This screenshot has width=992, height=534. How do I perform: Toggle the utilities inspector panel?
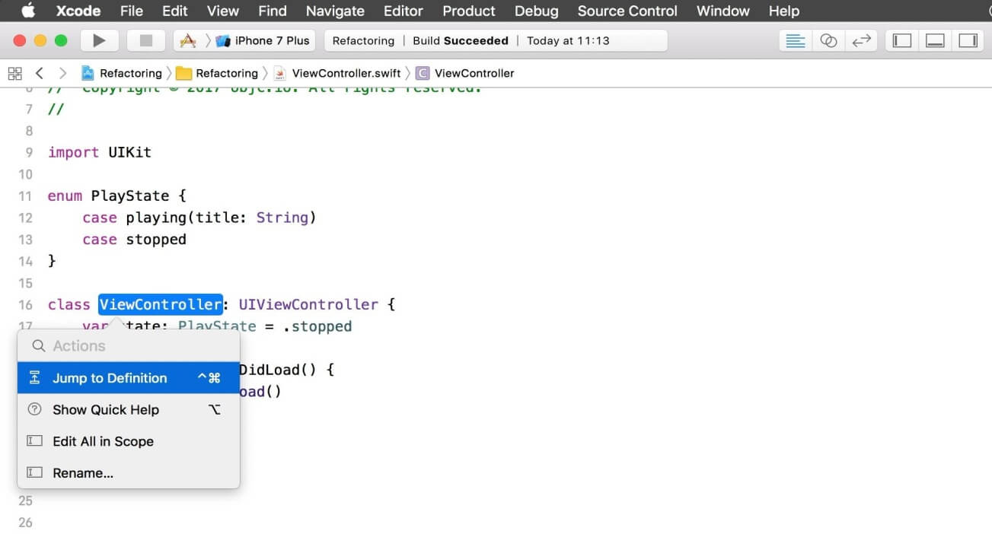[x=968, y=41]
